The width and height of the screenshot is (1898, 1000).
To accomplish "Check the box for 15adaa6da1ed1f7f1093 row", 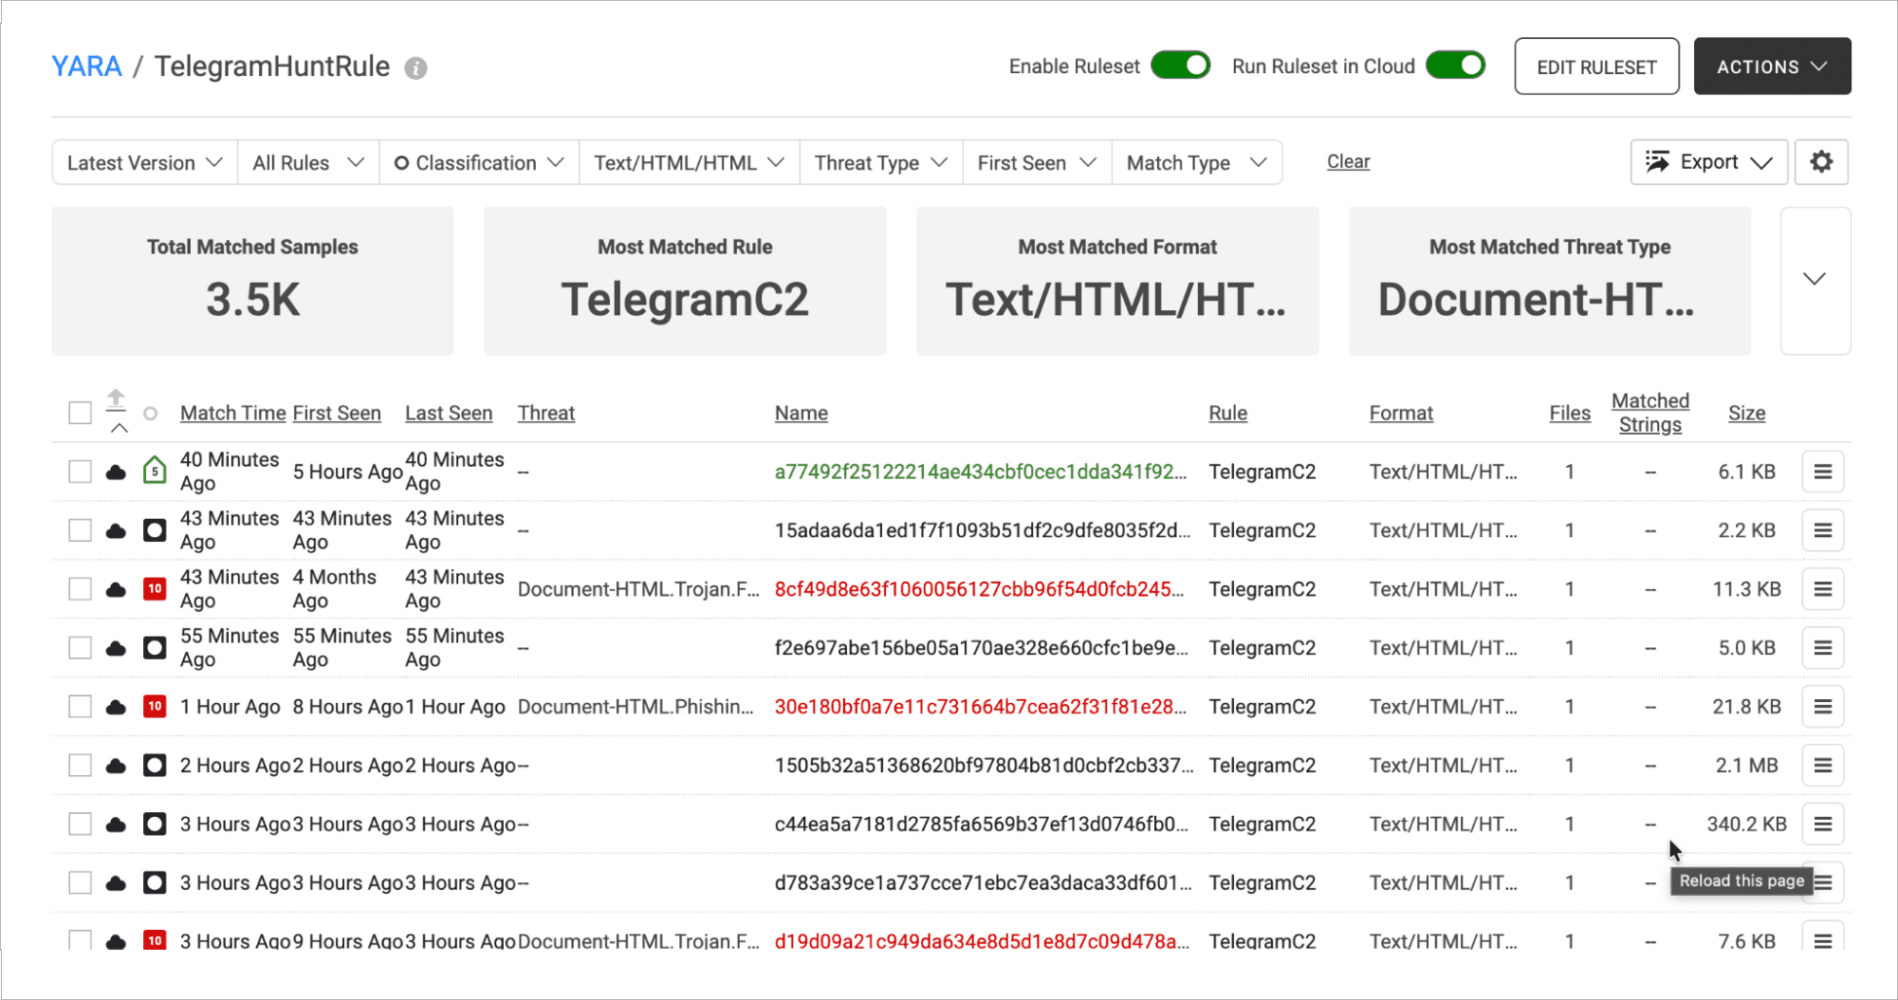I will tap(80, 530).
